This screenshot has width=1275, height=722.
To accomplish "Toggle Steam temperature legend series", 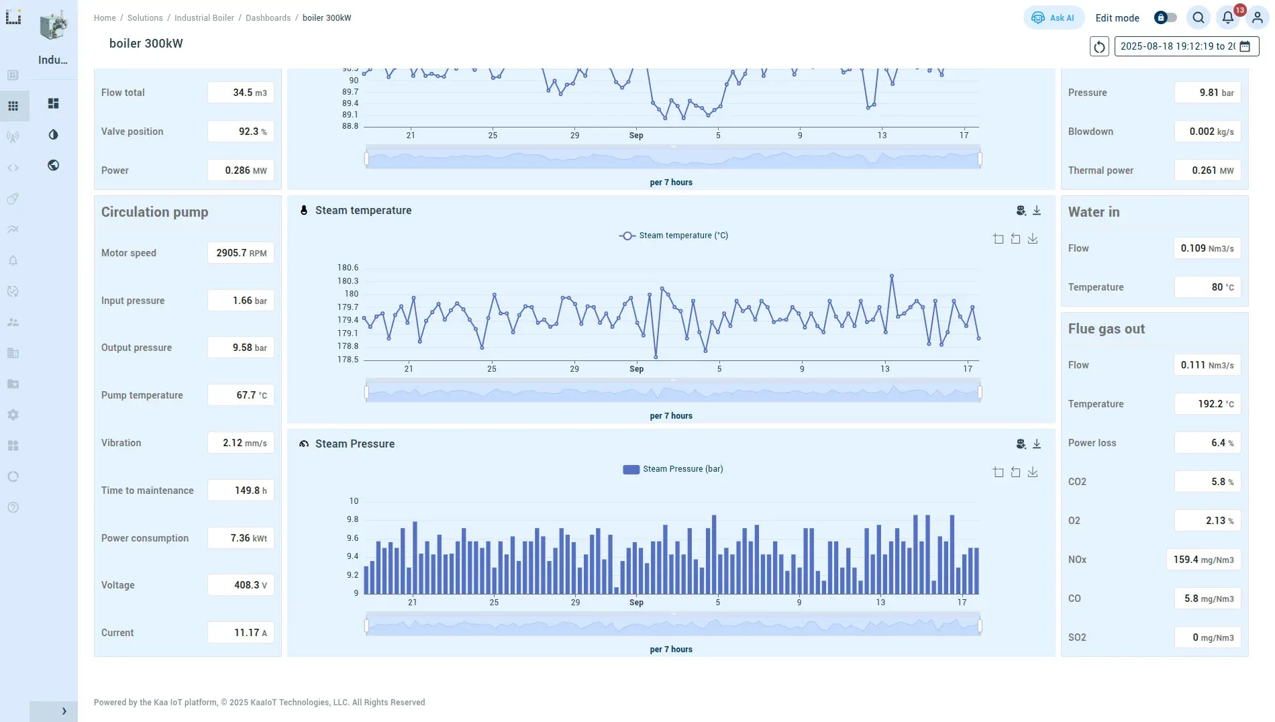I will coord(674,236).
